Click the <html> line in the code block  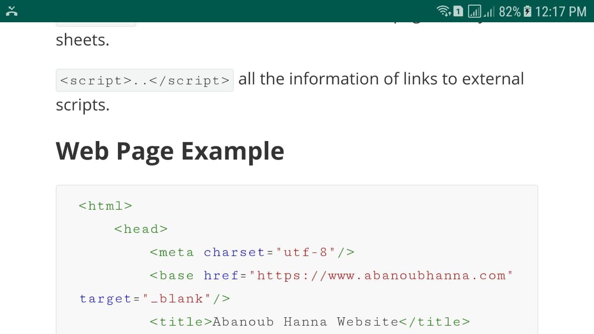[x=106, y=206]
